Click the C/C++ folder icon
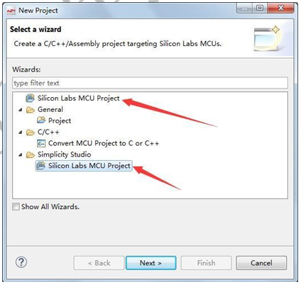This screenshot has width=301, height=282. tap(31, 132)
